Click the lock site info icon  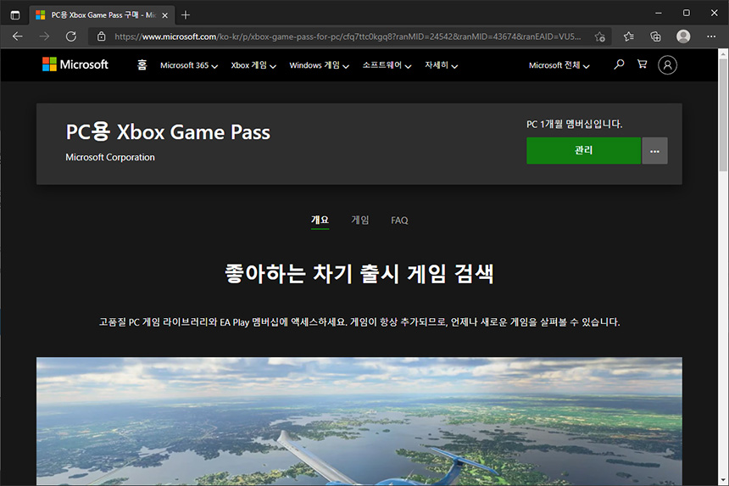102,36
